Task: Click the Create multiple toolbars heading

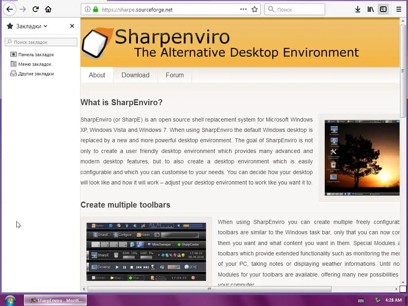Action: click(x=125, y=205)
